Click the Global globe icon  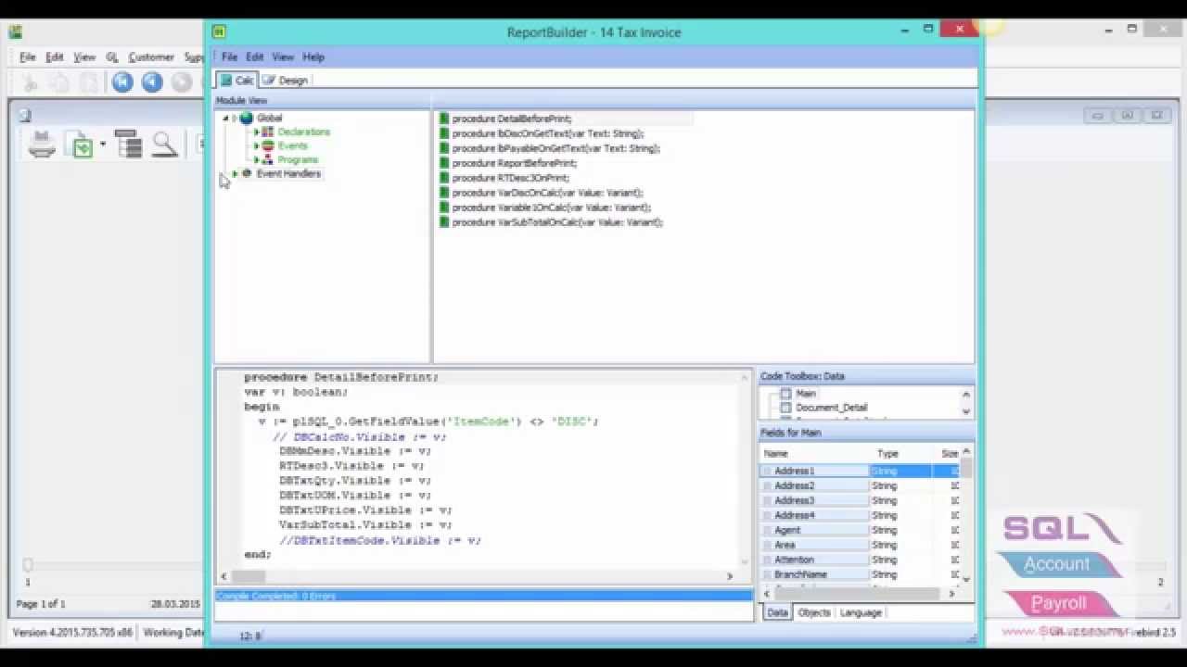[247, 118]
